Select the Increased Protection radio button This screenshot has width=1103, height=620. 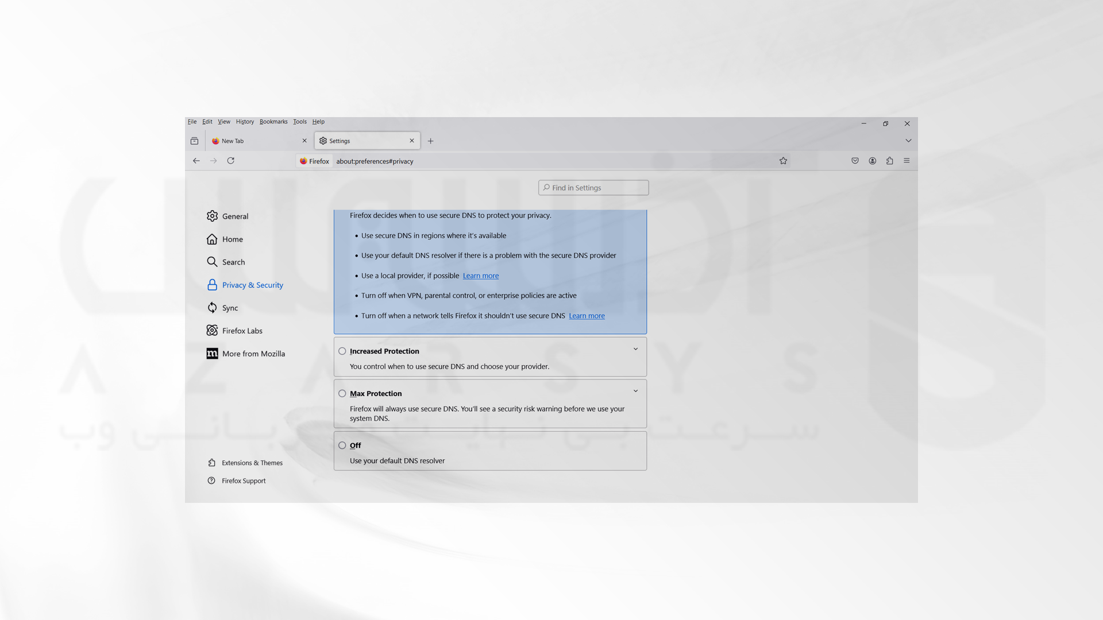342,351
